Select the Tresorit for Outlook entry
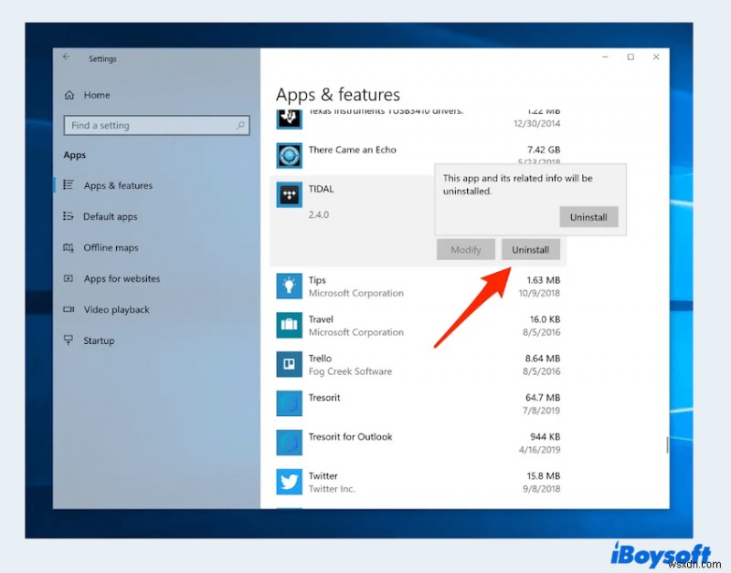731x573 pixels. click(418, 443)
